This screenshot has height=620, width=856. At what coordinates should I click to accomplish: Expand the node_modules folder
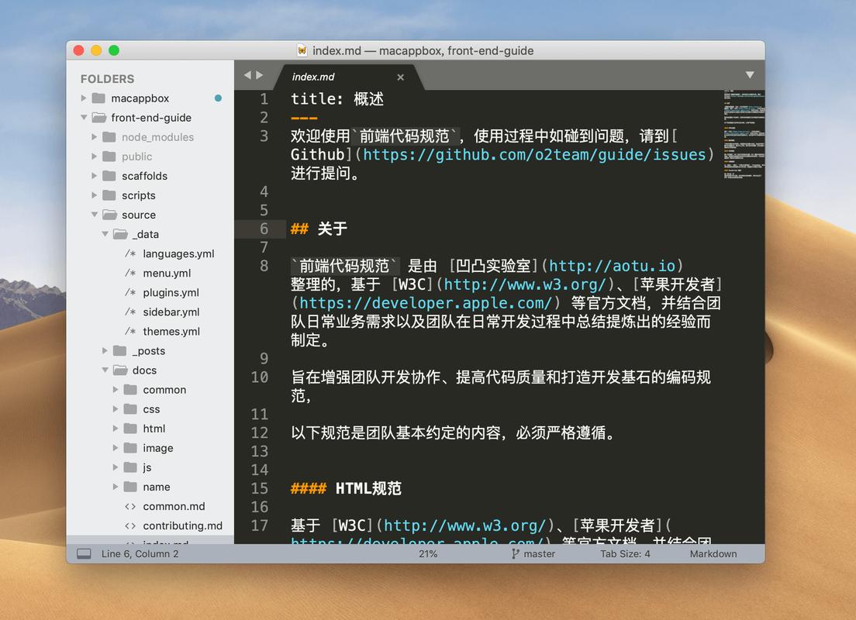(95, 136)
